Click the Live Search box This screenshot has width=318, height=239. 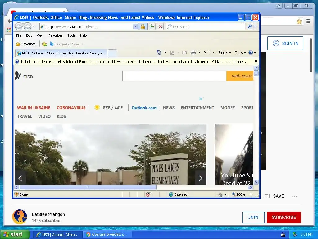pos(206,27)
